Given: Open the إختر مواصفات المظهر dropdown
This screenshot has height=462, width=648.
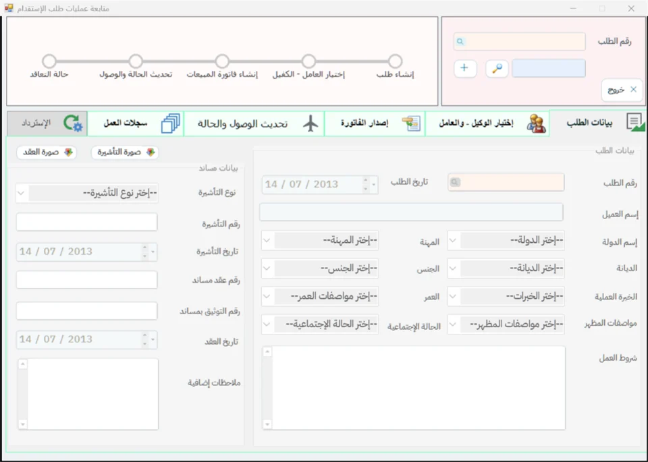Looking at the screenshot, I should point(506,324).
